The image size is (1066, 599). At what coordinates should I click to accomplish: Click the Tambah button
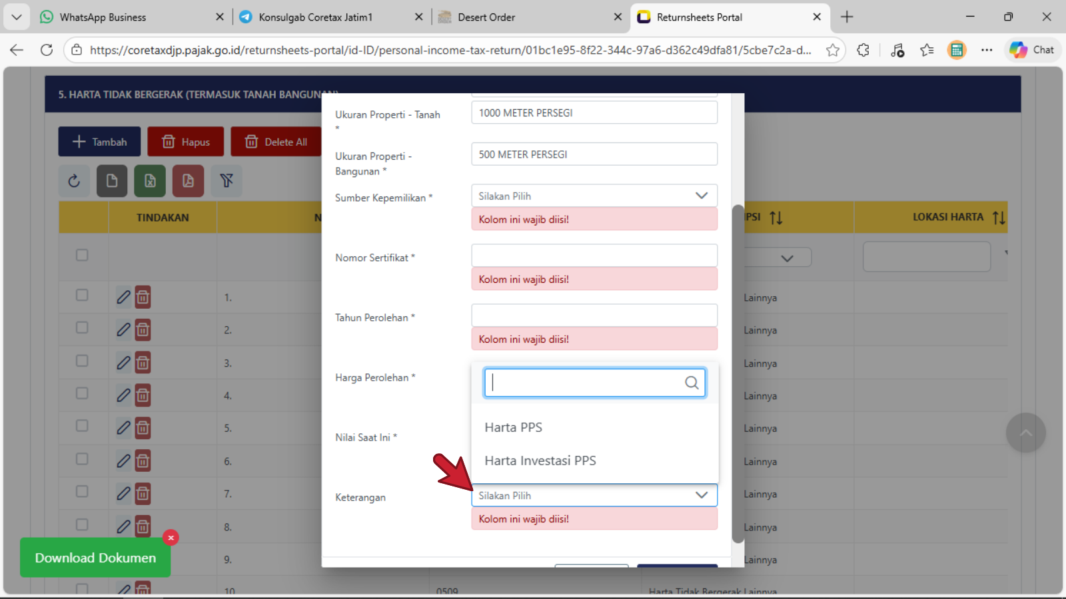pyautogui.click(x=99, y=142)
